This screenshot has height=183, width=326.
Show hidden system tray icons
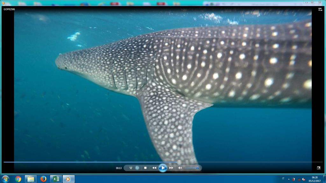[x=289, y=179]
